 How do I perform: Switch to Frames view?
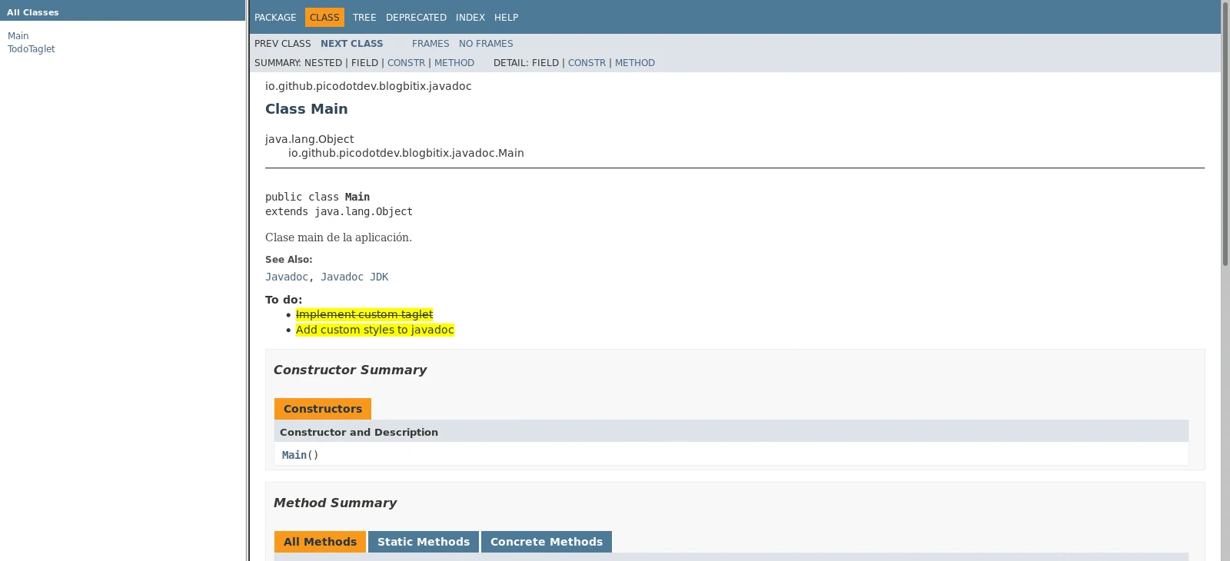coord(430,44)
